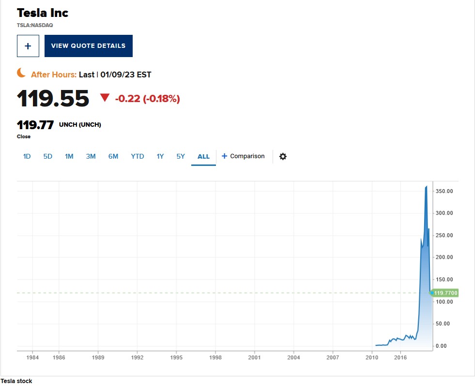The width and height of the screenshot is (475, 386).
Task: Show year-to-date YTD range
Action: (137, 157)
